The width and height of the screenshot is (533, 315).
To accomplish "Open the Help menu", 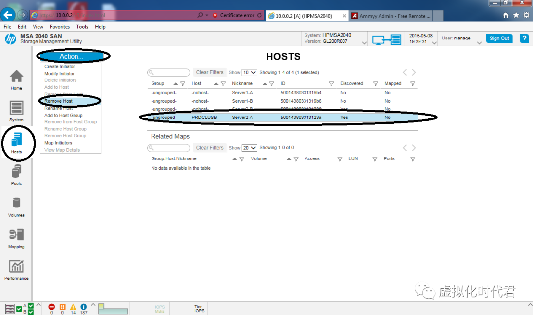I will pyautogui.click(x=100, y=27).
